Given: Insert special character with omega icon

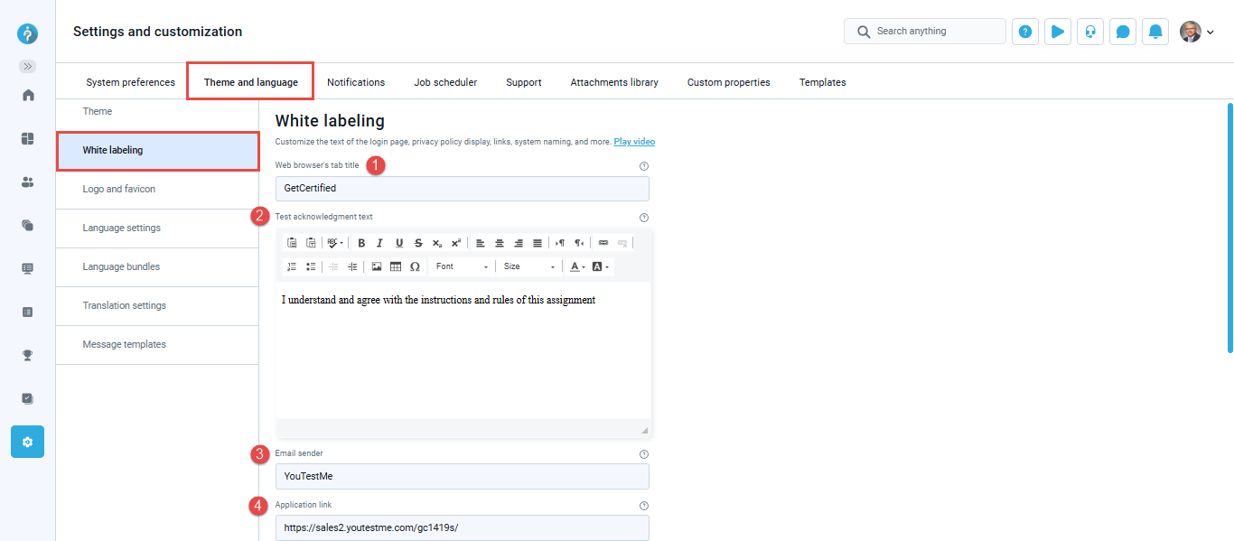Looking at the screenshot, I should (415, 266).
